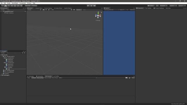Open the Window menu
Image resolution: width=187 pixels, height=105 pixels.
(x=29, y=3)
